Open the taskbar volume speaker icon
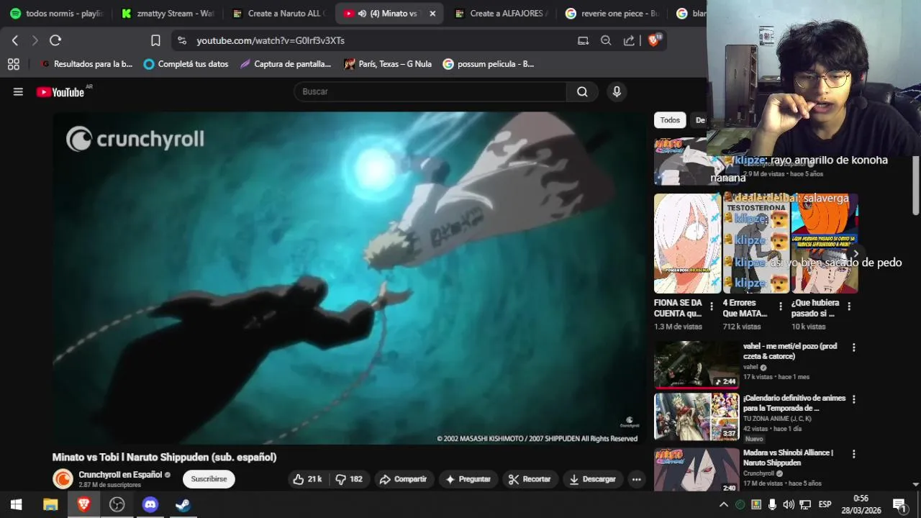921x518 pixels. [789, 504]
